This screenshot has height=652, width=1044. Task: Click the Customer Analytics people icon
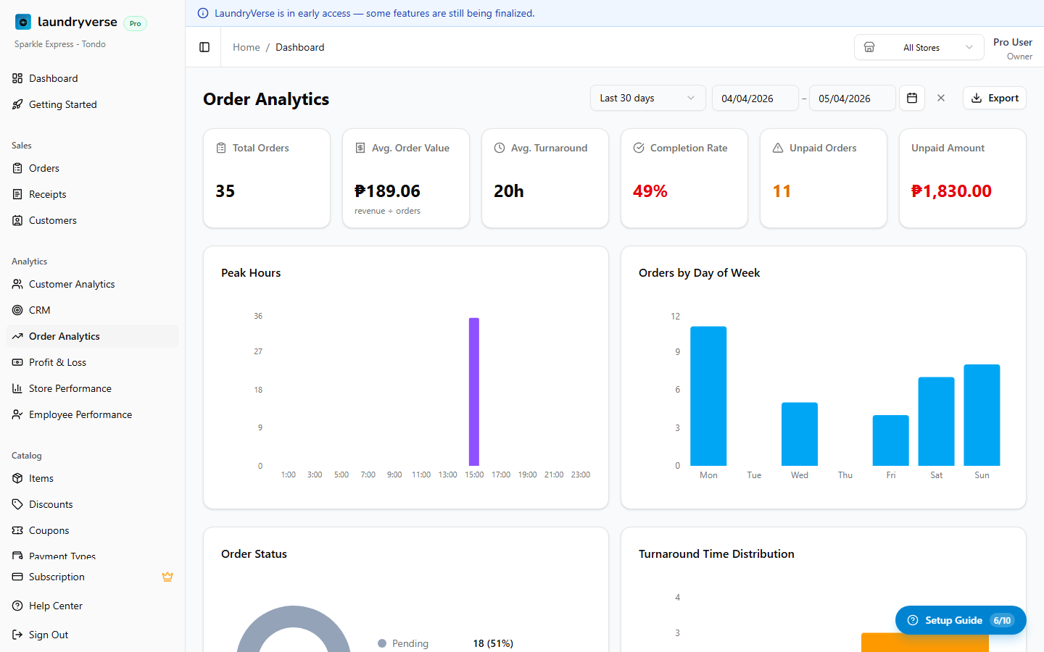17,284
